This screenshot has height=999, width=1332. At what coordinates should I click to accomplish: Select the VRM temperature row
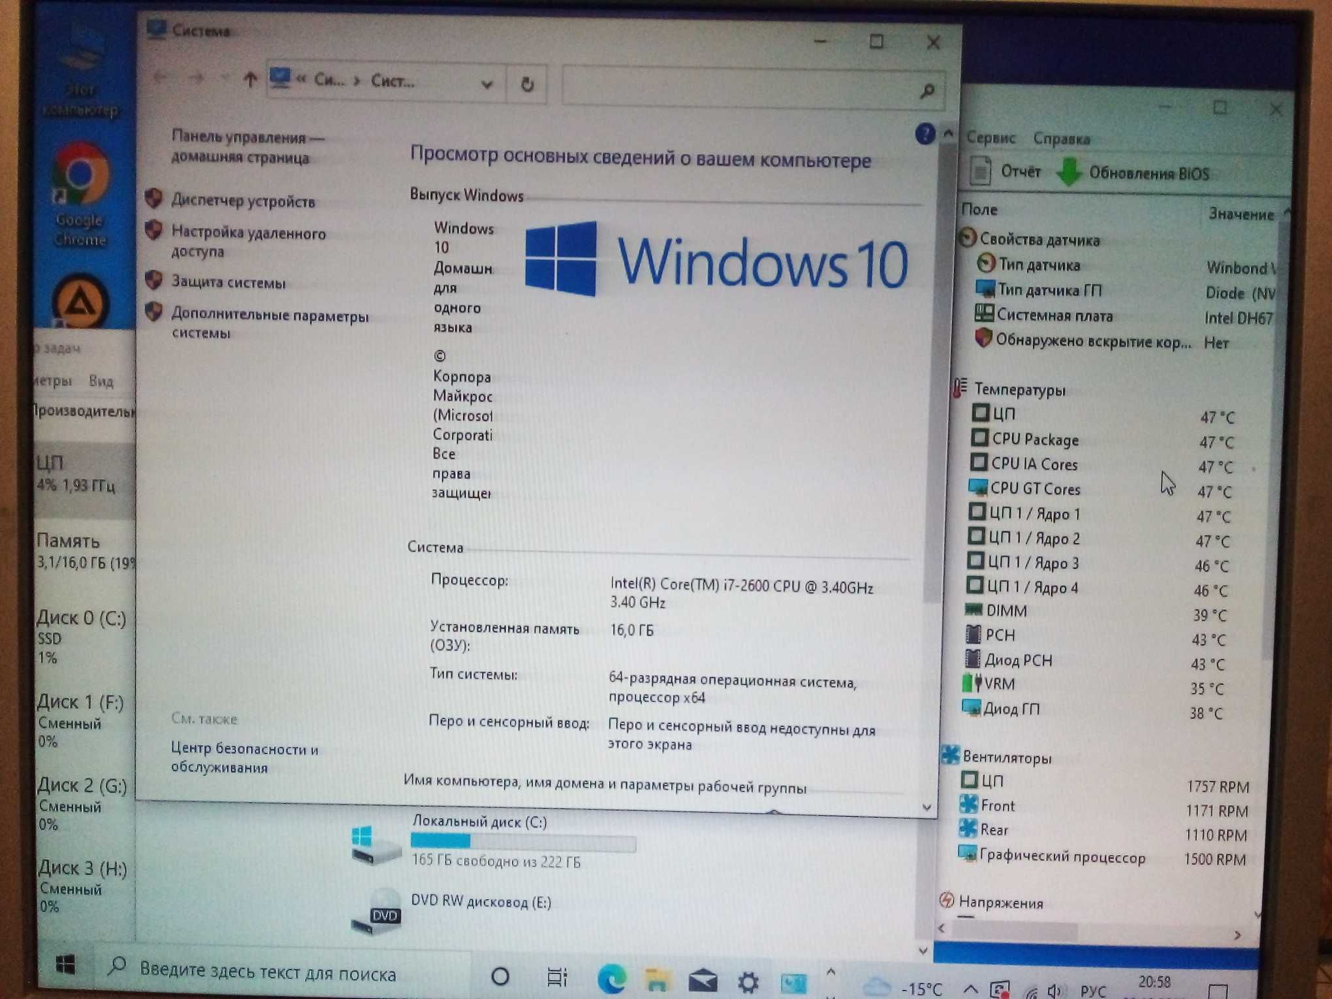1093,684
